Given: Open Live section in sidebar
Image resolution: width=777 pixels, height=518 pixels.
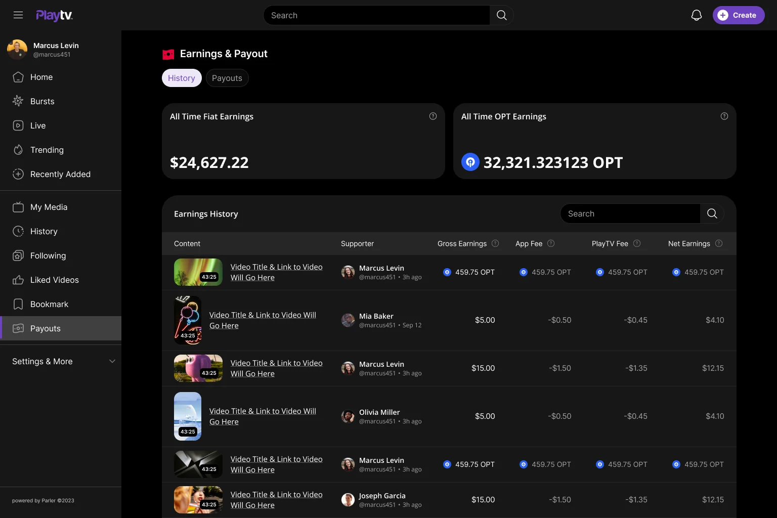Looking at the screenshot, I should pos(61,125).
